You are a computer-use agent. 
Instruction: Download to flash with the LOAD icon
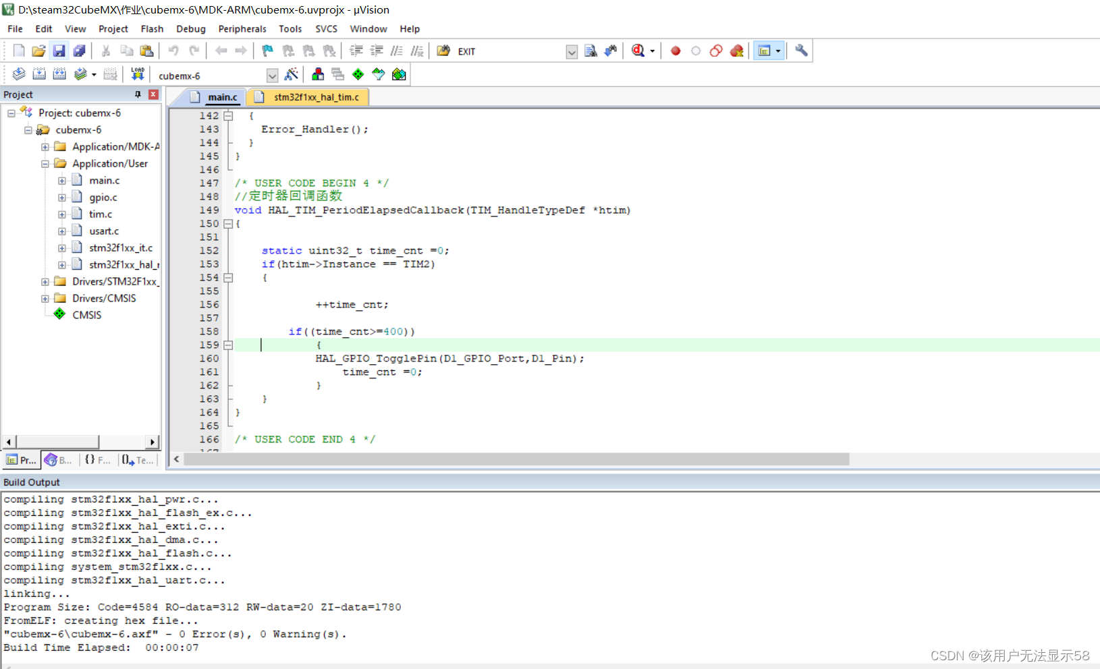coord(138,74)
